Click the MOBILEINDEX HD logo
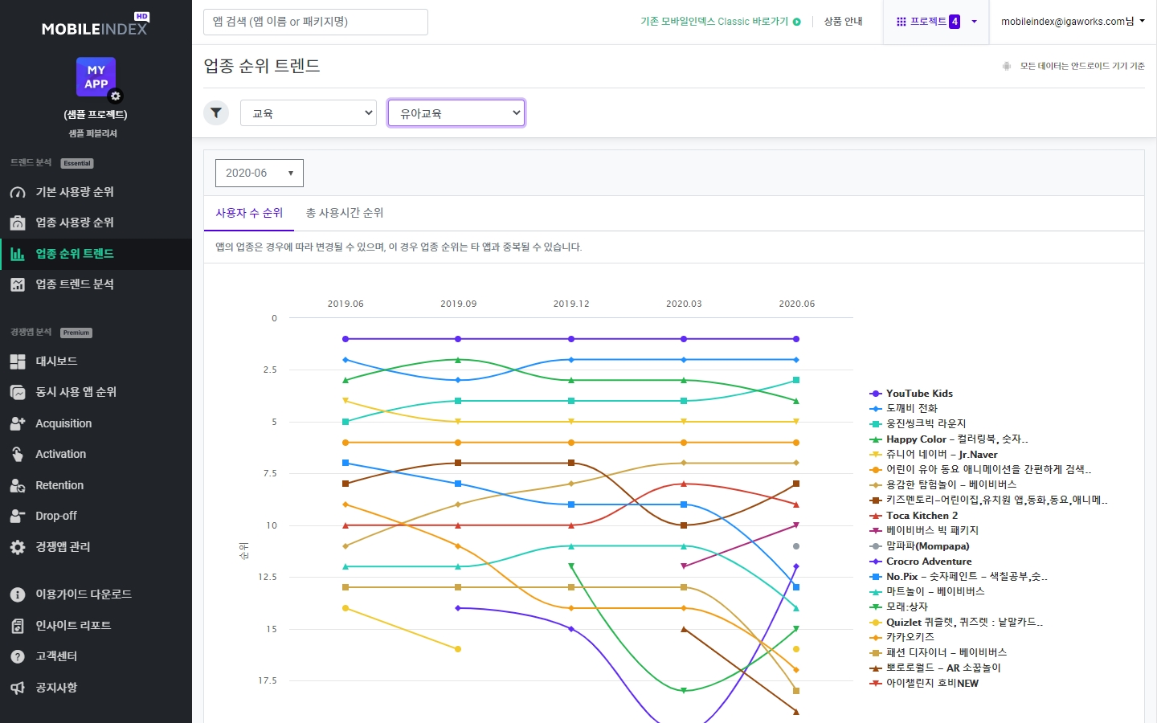This screenshot has width=1157, height=723. pos(96,25)
